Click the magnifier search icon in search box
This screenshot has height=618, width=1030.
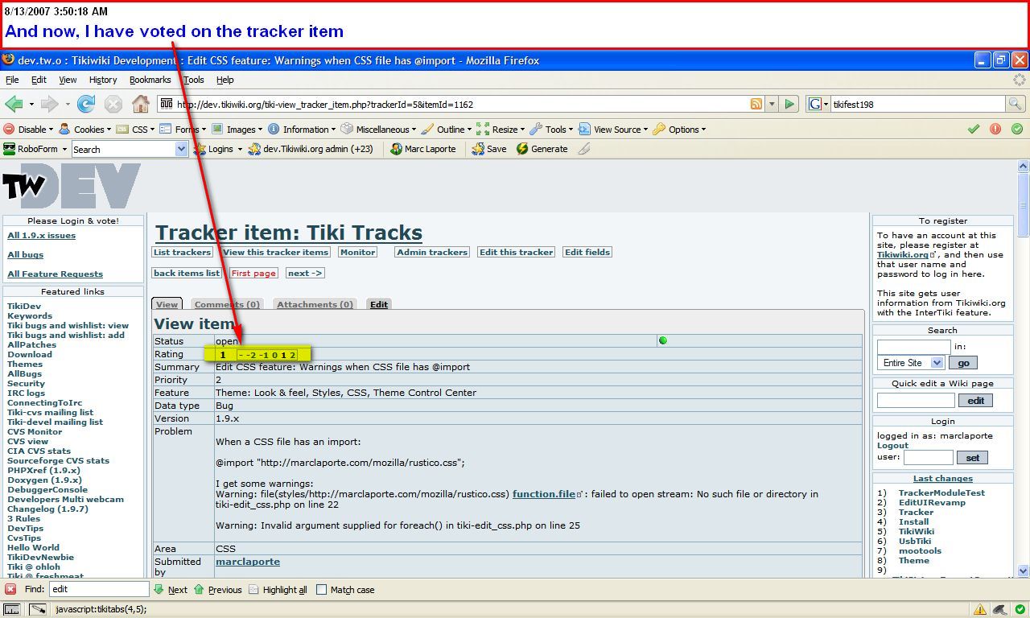point(1015,104)
